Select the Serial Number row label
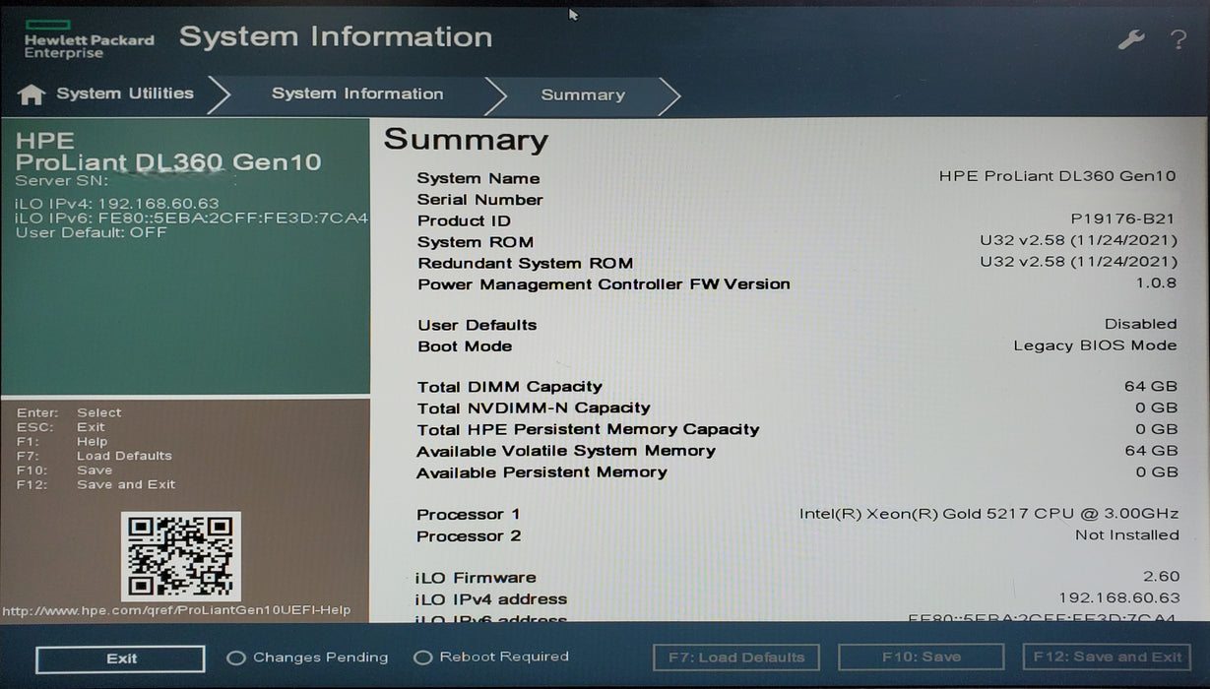The width and height of the screenshot is (1210, 689). point(479,200)
